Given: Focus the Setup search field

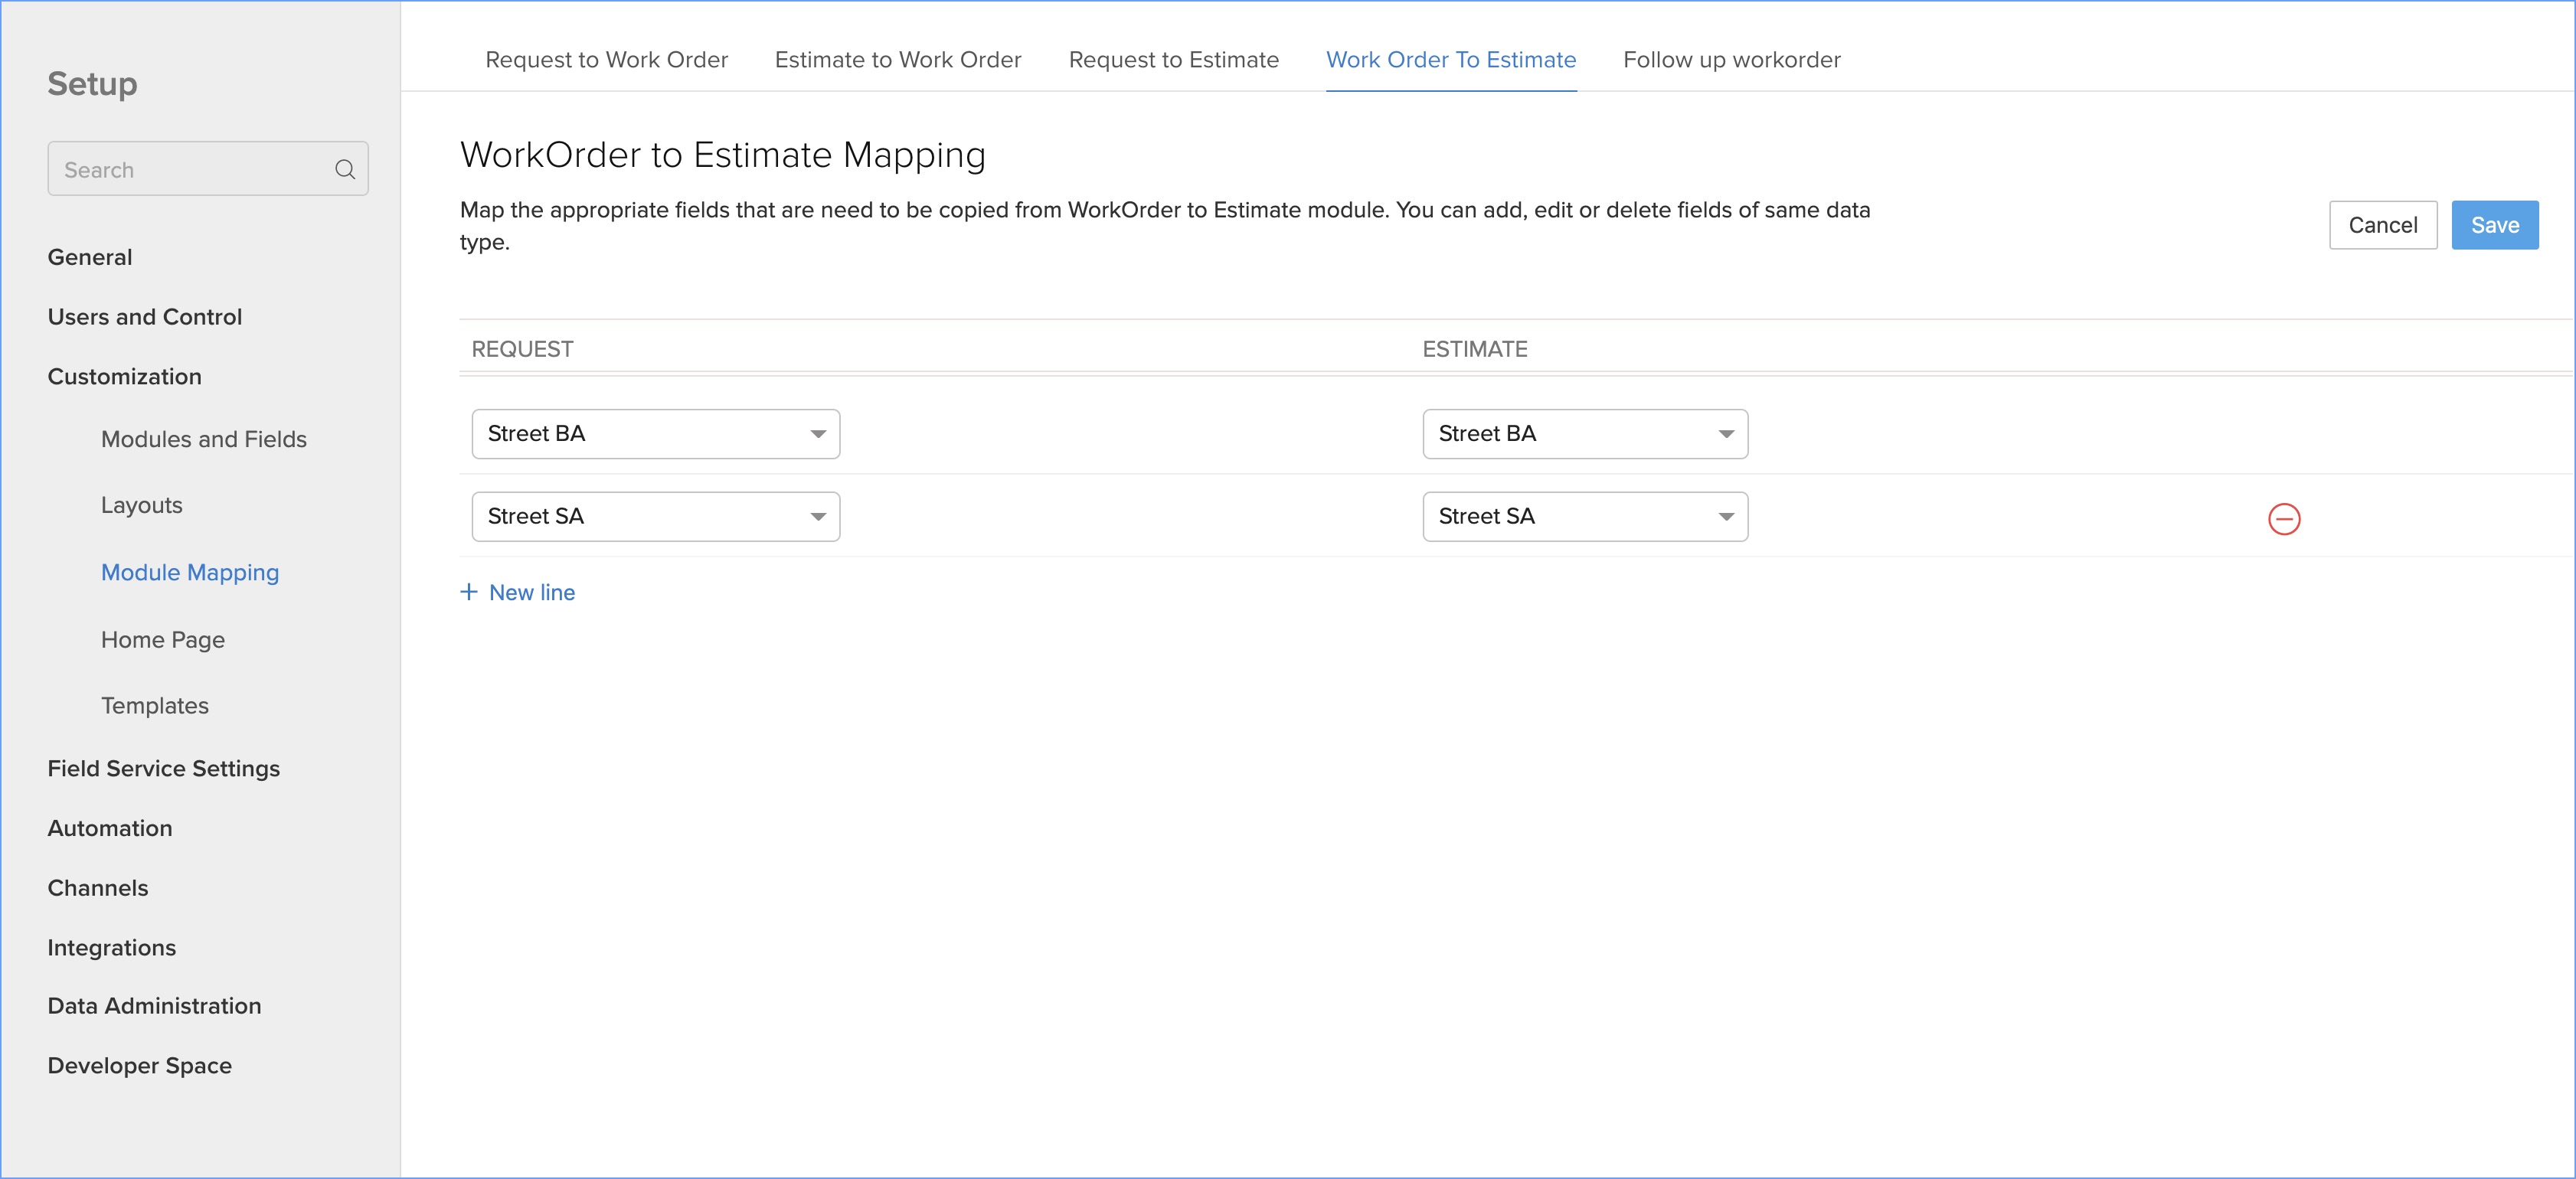Looking at the screenshot, I should [190, 169].
